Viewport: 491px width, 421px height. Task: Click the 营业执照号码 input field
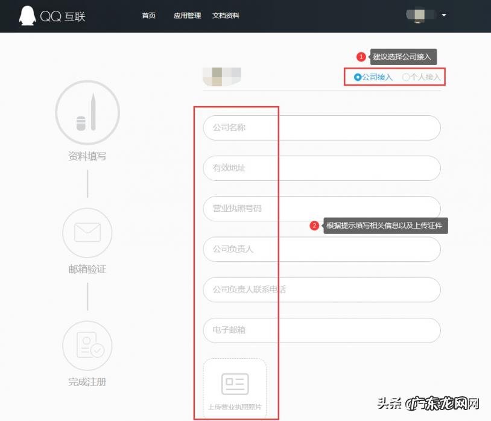click(x=320, y=209)
